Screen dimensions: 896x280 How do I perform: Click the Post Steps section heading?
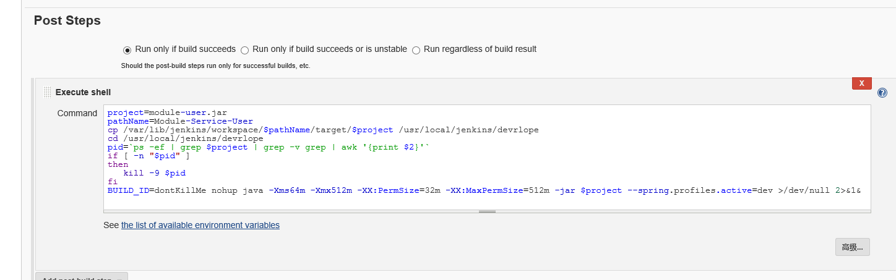[x=67, y=20]
